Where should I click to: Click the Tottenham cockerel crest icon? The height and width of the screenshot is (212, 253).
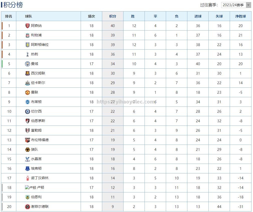pos(28,54)
